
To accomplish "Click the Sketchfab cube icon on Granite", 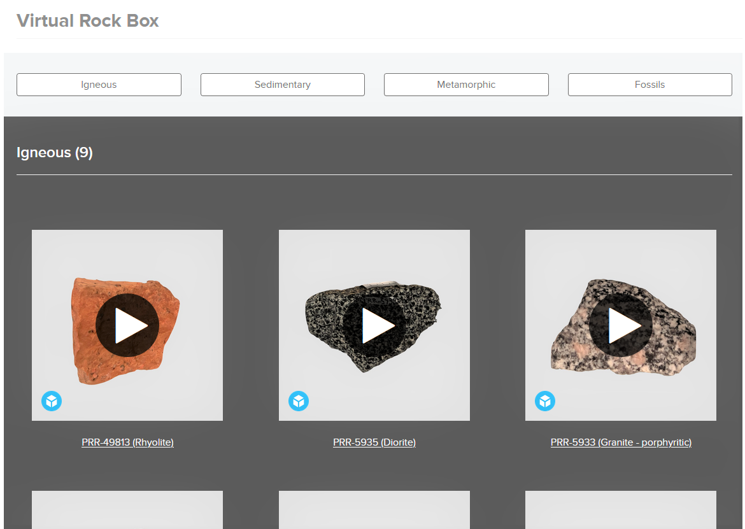I will click(x=545, y=401).
